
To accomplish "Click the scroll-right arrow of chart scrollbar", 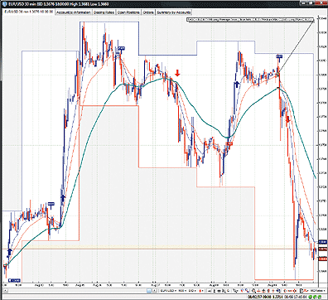I will pyautogui.click(x=154, y=291).
